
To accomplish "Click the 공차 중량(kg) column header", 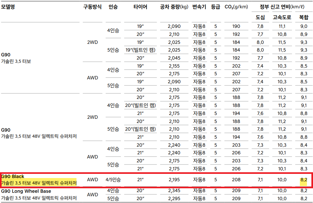I will point(174,7).
